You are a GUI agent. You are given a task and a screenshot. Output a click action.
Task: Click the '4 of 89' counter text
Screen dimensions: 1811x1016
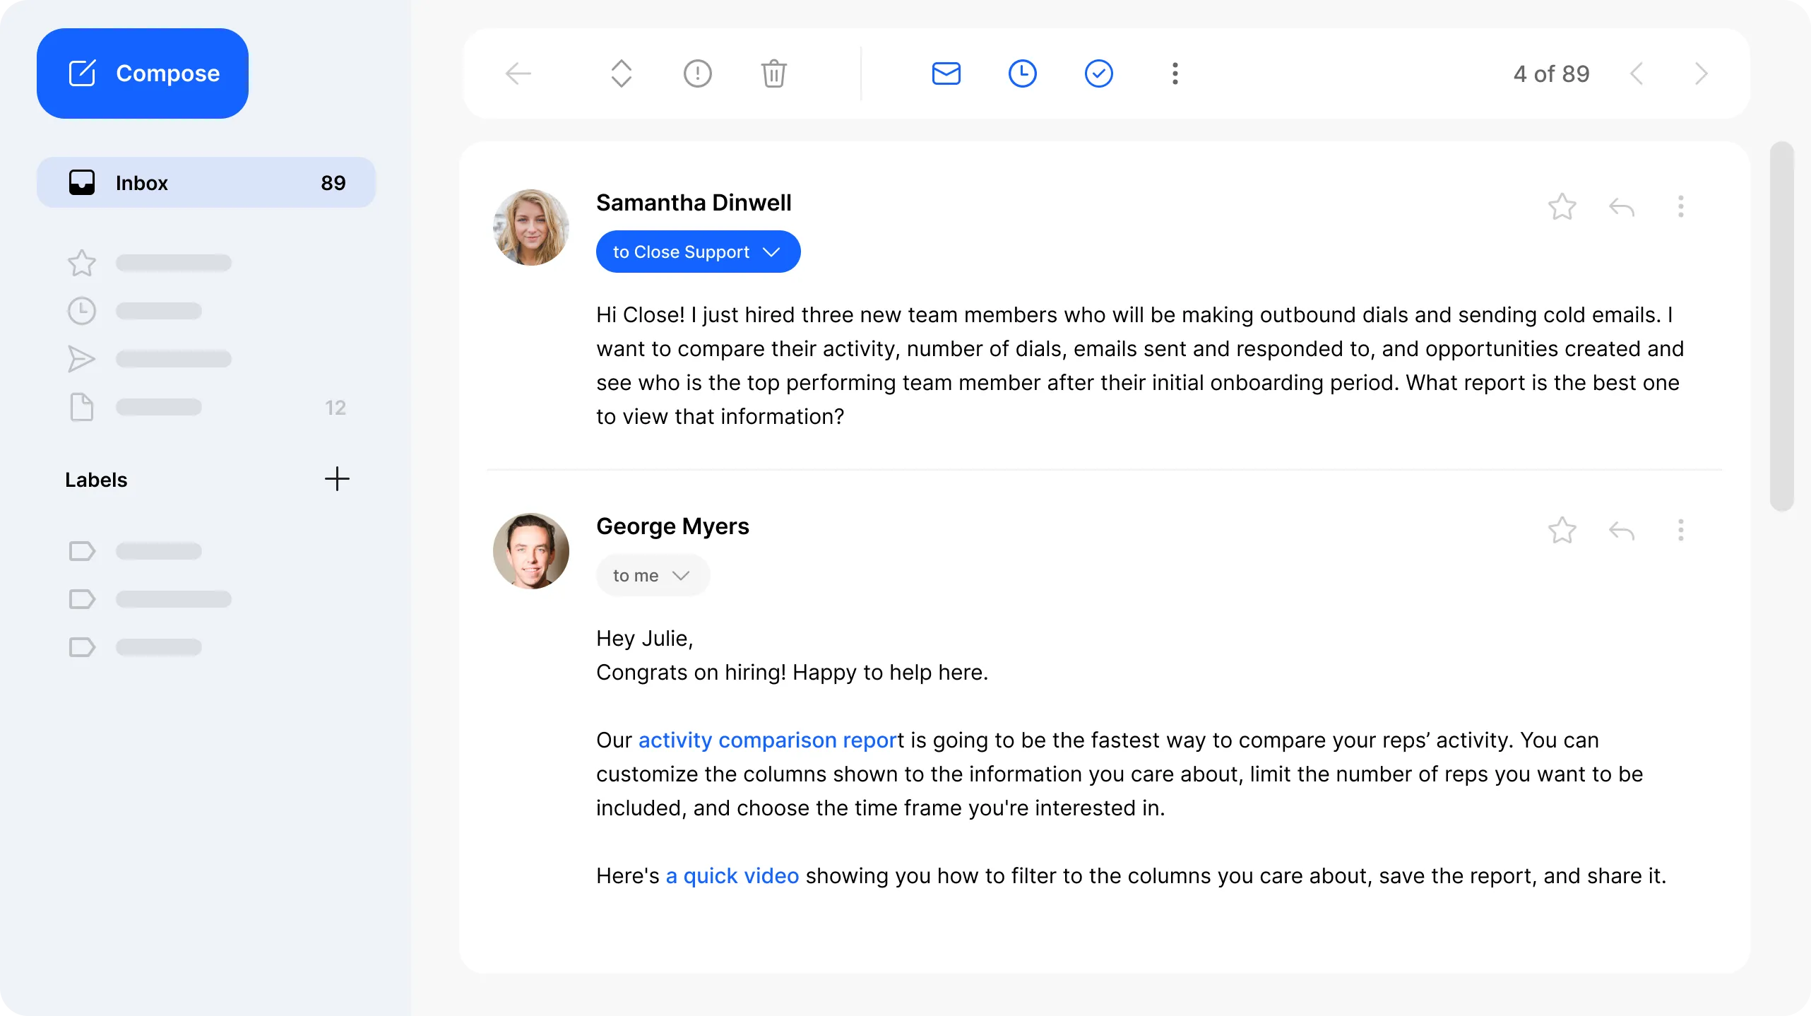coord(1551,73)
